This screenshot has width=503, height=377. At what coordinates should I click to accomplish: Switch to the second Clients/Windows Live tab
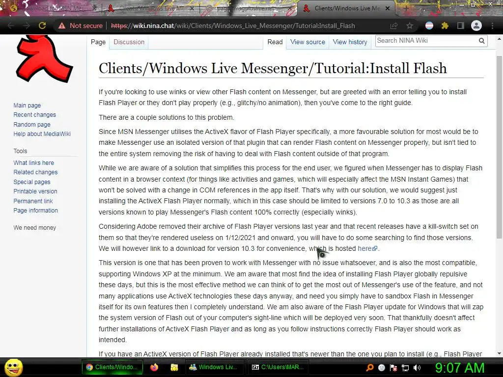pyautogui.click(x=151, y=8)
